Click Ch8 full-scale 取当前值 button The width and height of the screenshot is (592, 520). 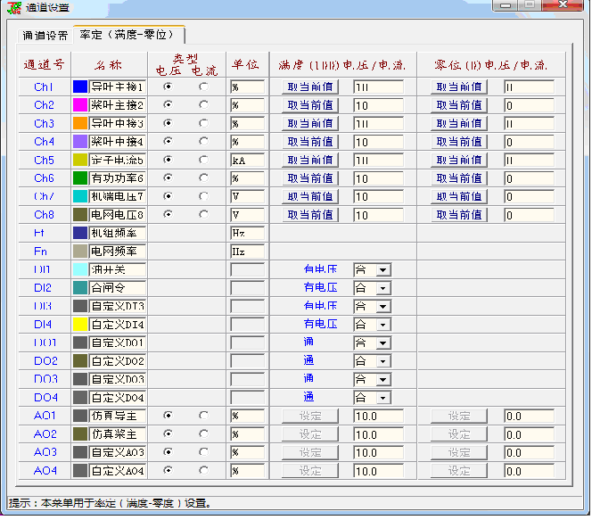310,215
